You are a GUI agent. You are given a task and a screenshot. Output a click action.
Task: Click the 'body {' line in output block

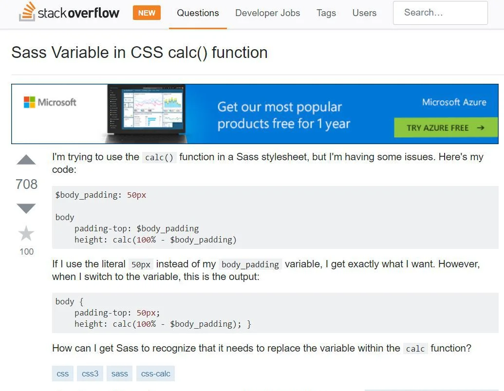[70, 302]
